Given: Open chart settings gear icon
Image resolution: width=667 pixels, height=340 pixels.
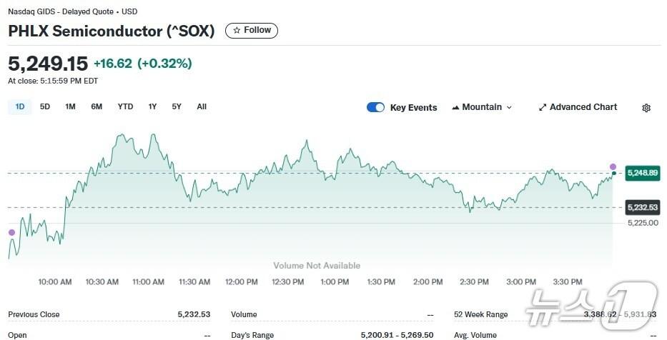Looking at the screenshot, I should point(646,108).
